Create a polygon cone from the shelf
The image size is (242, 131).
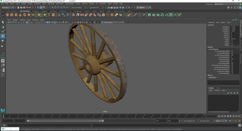(x=20, y=15)
